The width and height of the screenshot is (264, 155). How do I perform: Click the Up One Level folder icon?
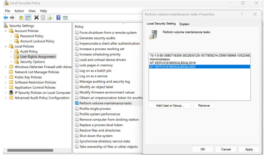tap(21, 18)
